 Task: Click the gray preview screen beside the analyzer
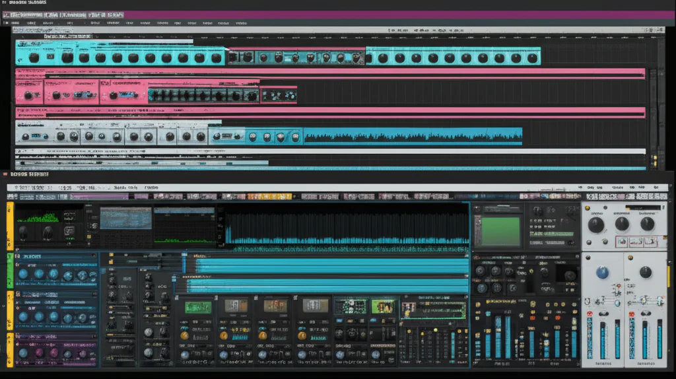[126, 218]
